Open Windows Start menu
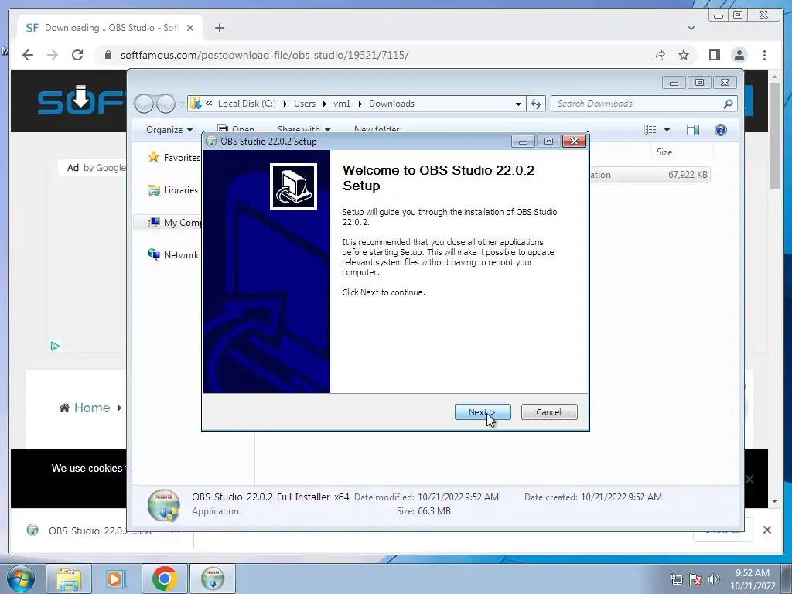Image resolution: width=792 pixels, height=594 pixels. (x=21, y=579)
